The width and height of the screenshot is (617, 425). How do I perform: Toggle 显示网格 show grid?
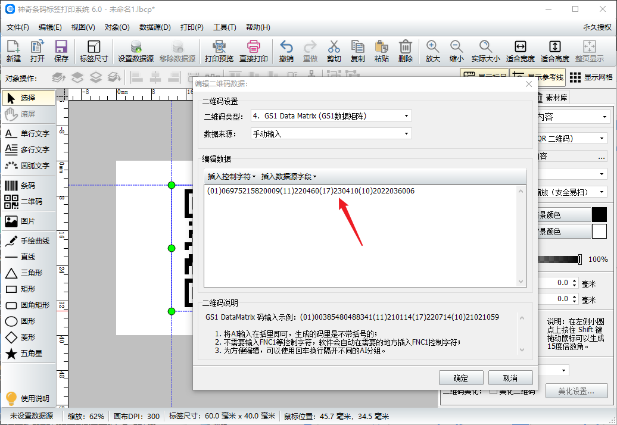click(x=591, y=77)
